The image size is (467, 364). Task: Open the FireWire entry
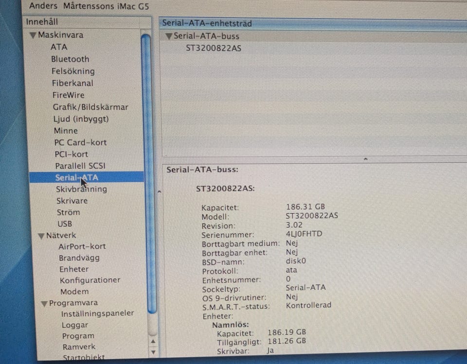68,95
